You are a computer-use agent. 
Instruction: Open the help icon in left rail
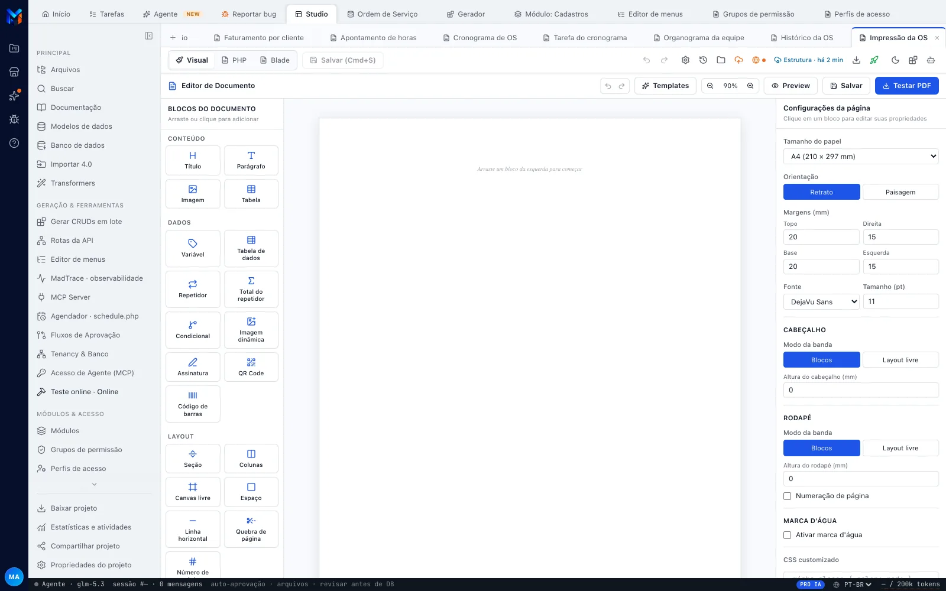pyautogui.click(x=14, y=143)
